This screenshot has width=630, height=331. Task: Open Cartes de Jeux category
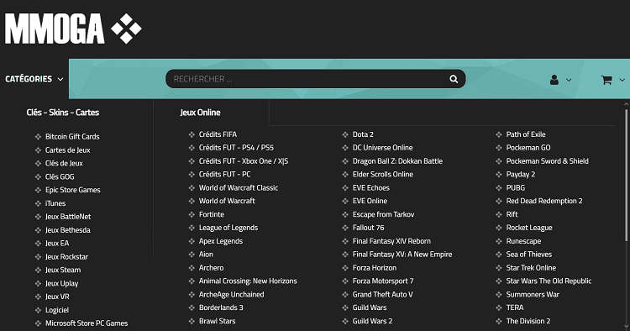(67, 150)
